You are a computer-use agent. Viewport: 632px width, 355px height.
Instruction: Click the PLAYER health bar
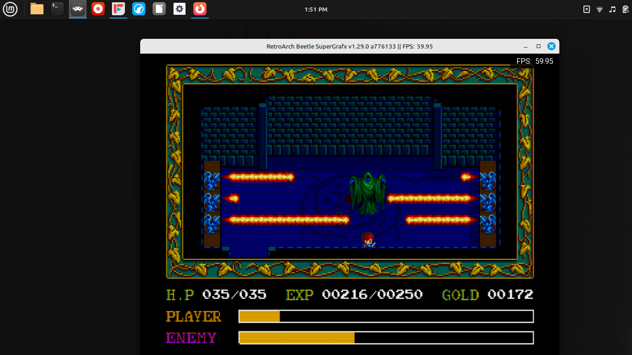click(x=386, y=316)
